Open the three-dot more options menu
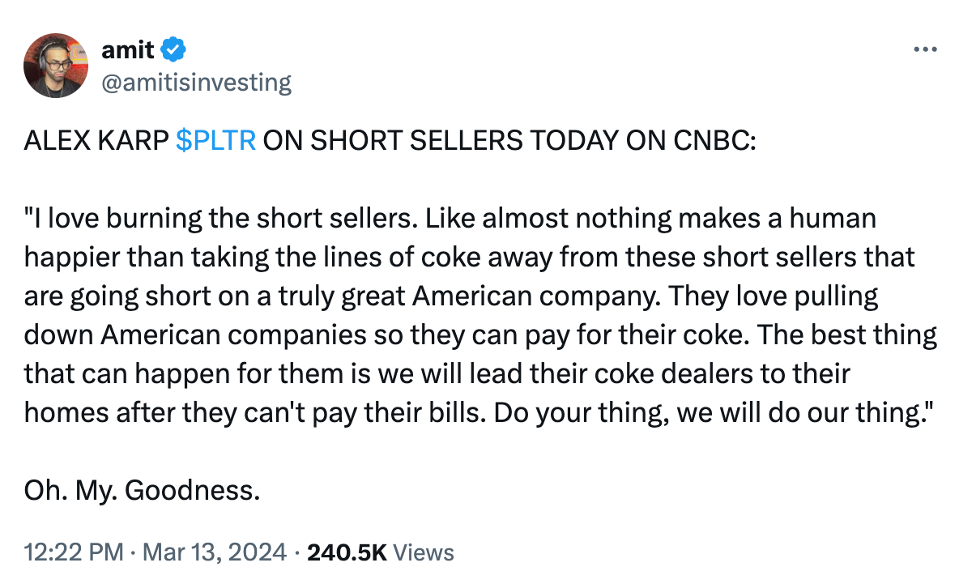The height and width of the screenshot is (584, 959). coord(925,49)
